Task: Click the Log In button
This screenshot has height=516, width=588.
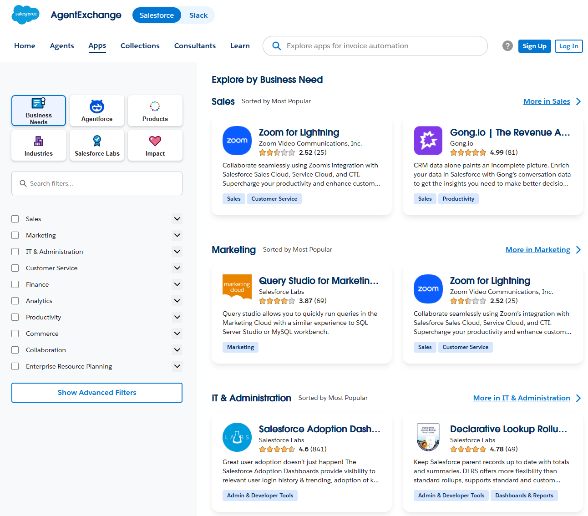Action: 569,46
